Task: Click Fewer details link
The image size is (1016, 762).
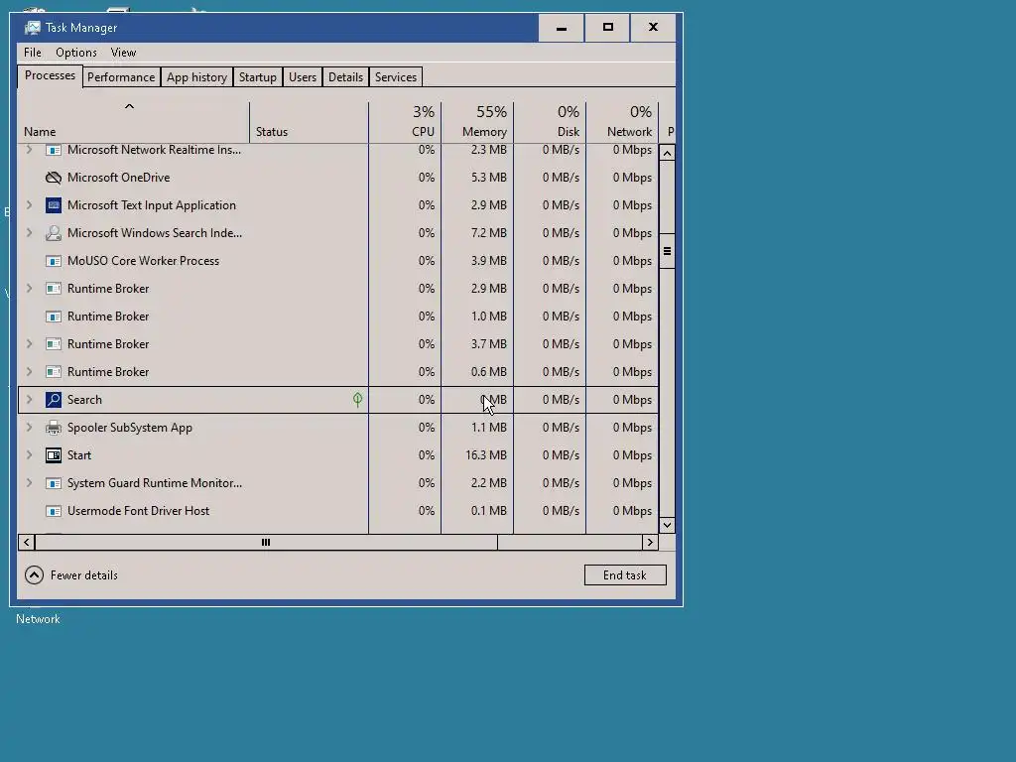Action: point(84,575)
